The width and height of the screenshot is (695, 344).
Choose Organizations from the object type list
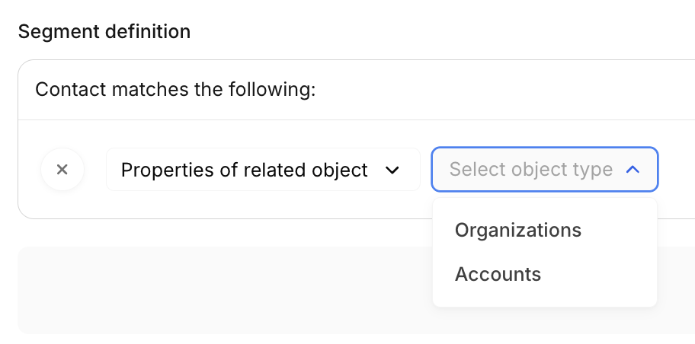(x=518, y=230)
